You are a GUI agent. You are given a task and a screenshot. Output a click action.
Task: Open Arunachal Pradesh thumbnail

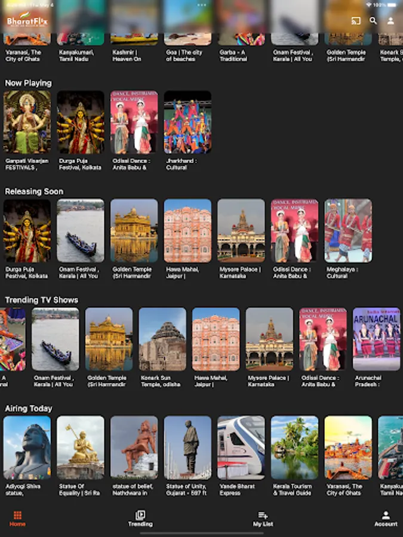coord(376,339)
